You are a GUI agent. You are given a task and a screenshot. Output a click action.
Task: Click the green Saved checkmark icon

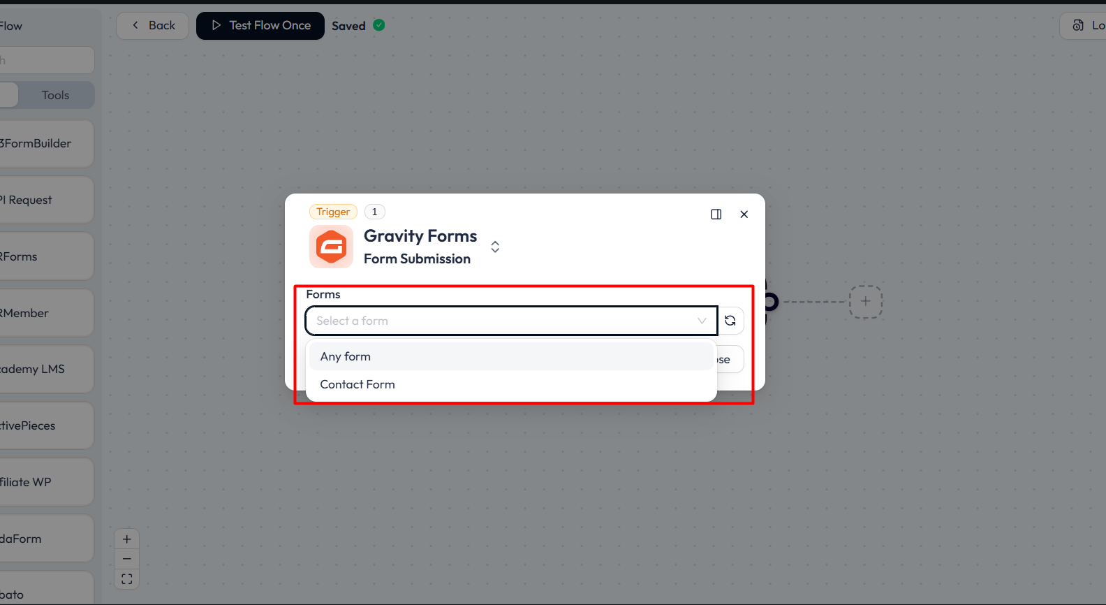click(x=379, y=25)
